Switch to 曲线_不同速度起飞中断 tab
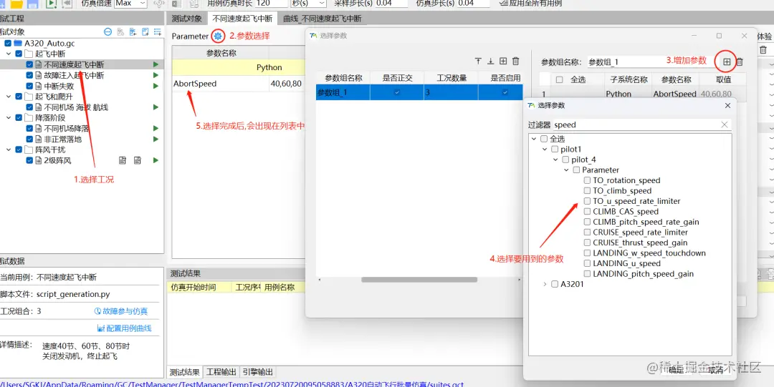Viewport: 774px width, 387px height. (x=322, y=19)
